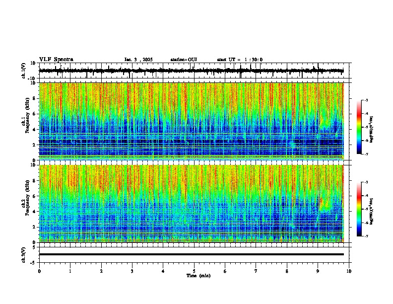
Task: Click the '-7' label on ch.2 colorbar
Action: tap(366, 236)
